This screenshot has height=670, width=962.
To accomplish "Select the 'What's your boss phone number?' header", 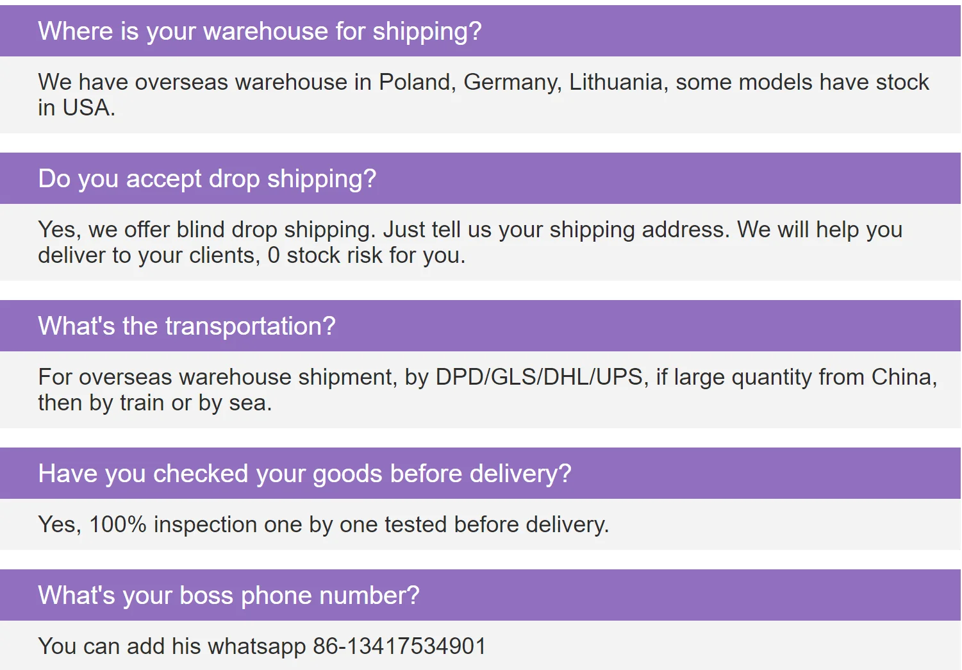I will pos(229,596).
